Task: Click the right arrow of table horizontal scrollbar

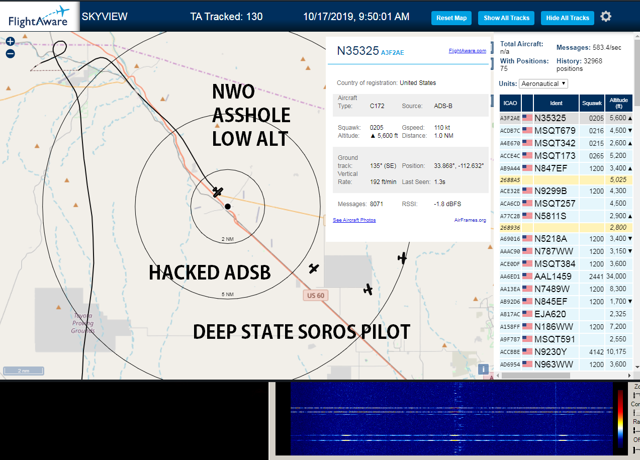Action: pos(630,375)
